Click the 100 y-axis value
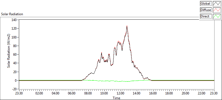222x100 pixels. pos(14,37)
